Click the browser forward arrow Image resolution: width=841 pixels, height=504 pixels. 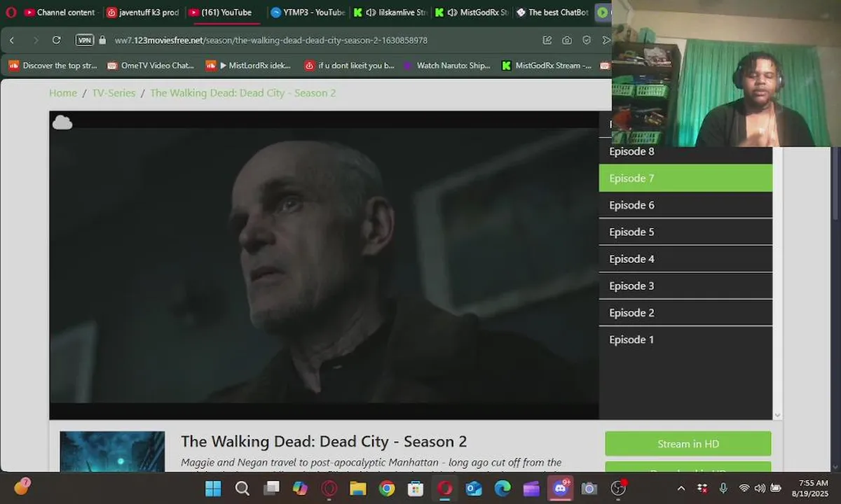click(x=36, y=41)
